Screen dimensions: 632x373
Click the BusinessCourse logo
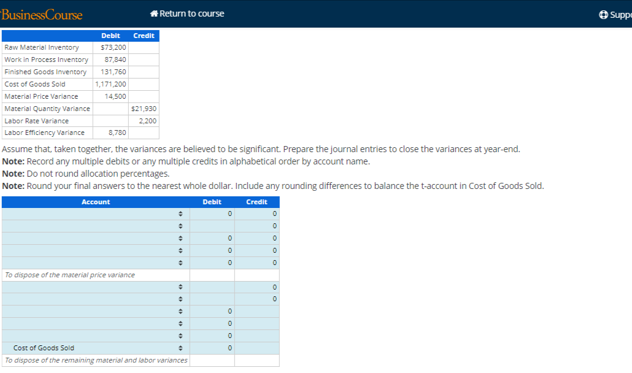[42, 15]
